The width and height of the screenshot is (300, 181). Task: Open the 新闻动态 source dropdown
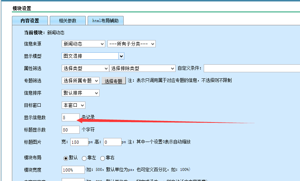pyautogui.click(x=83, y=44)
